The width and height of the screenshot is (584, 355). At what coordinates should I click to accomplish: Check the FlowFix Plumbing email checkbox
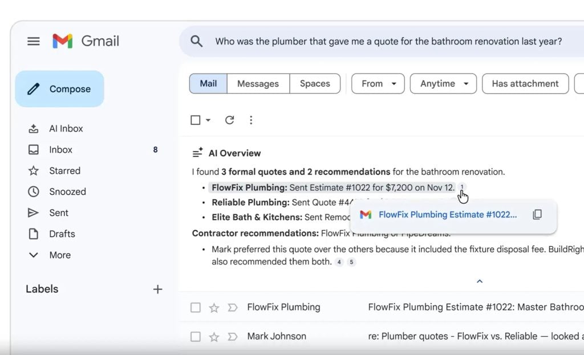[x=196, y=307]
